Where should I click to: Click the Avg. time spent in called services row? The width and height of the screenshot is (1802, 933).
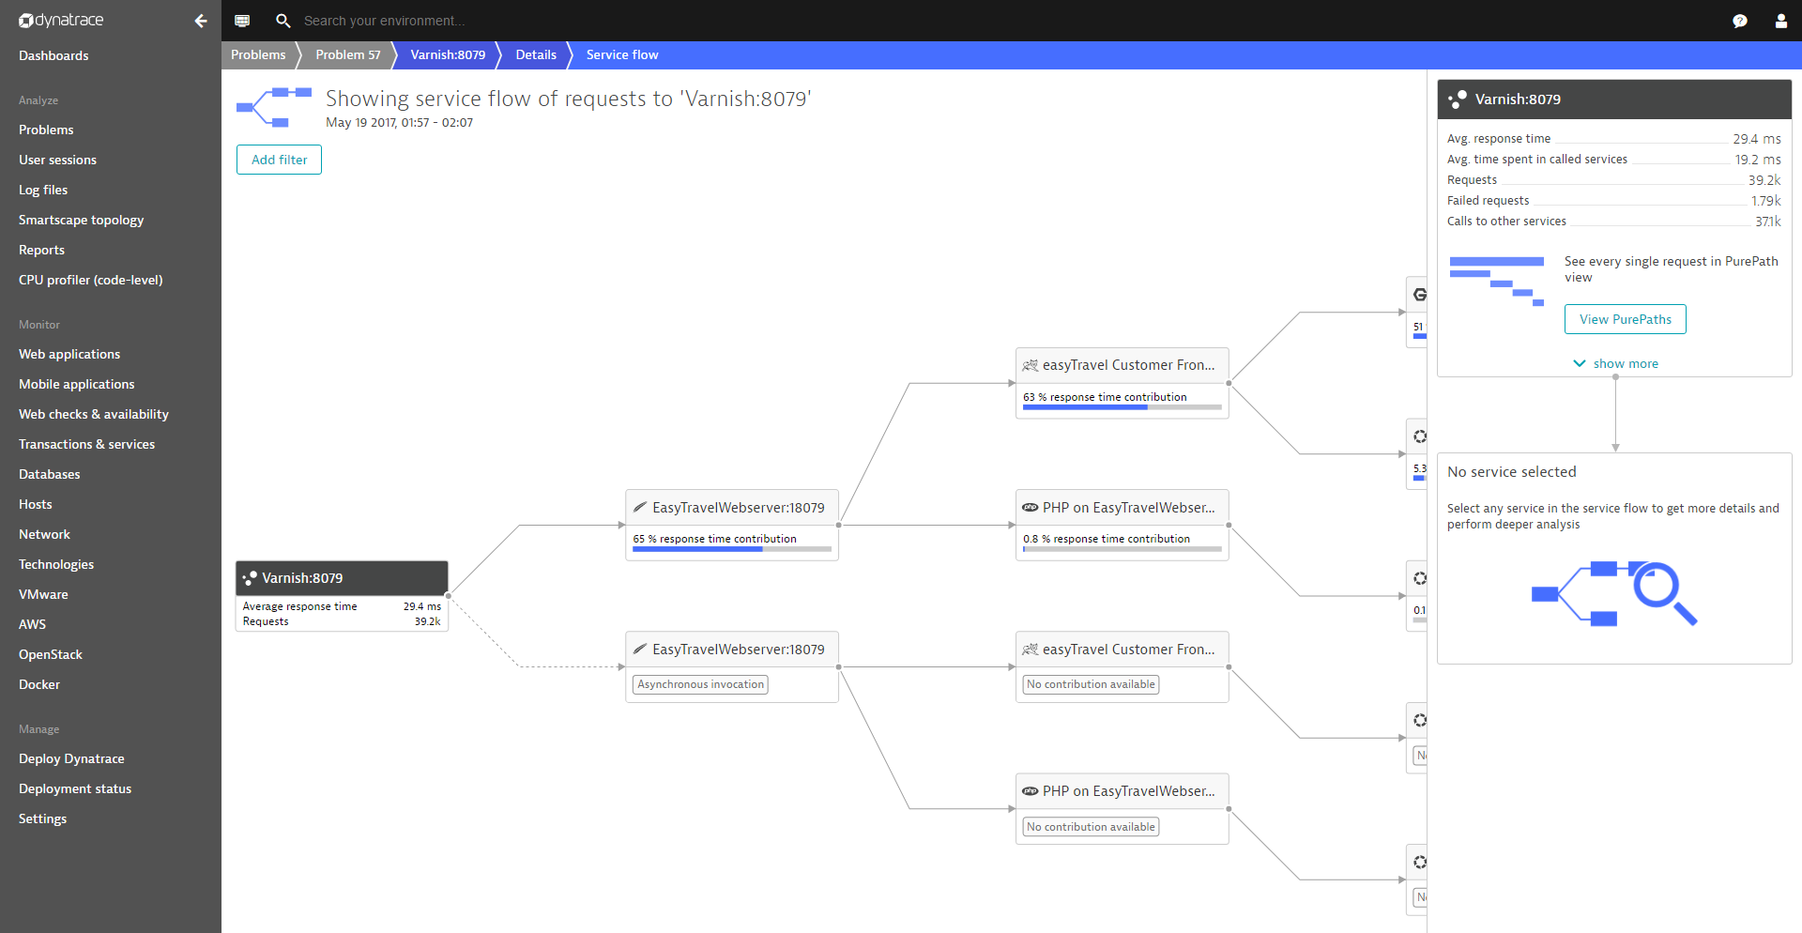[1614, 160]
